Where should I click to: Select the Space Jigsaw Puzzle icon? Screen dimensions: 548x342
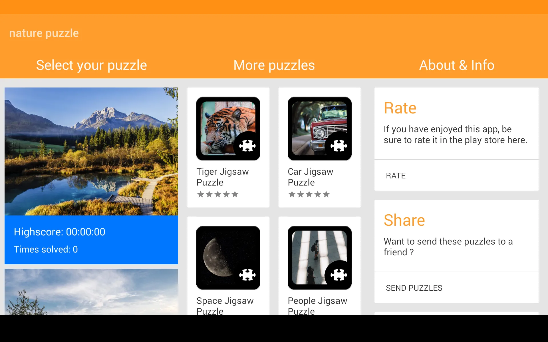point(228,256)
